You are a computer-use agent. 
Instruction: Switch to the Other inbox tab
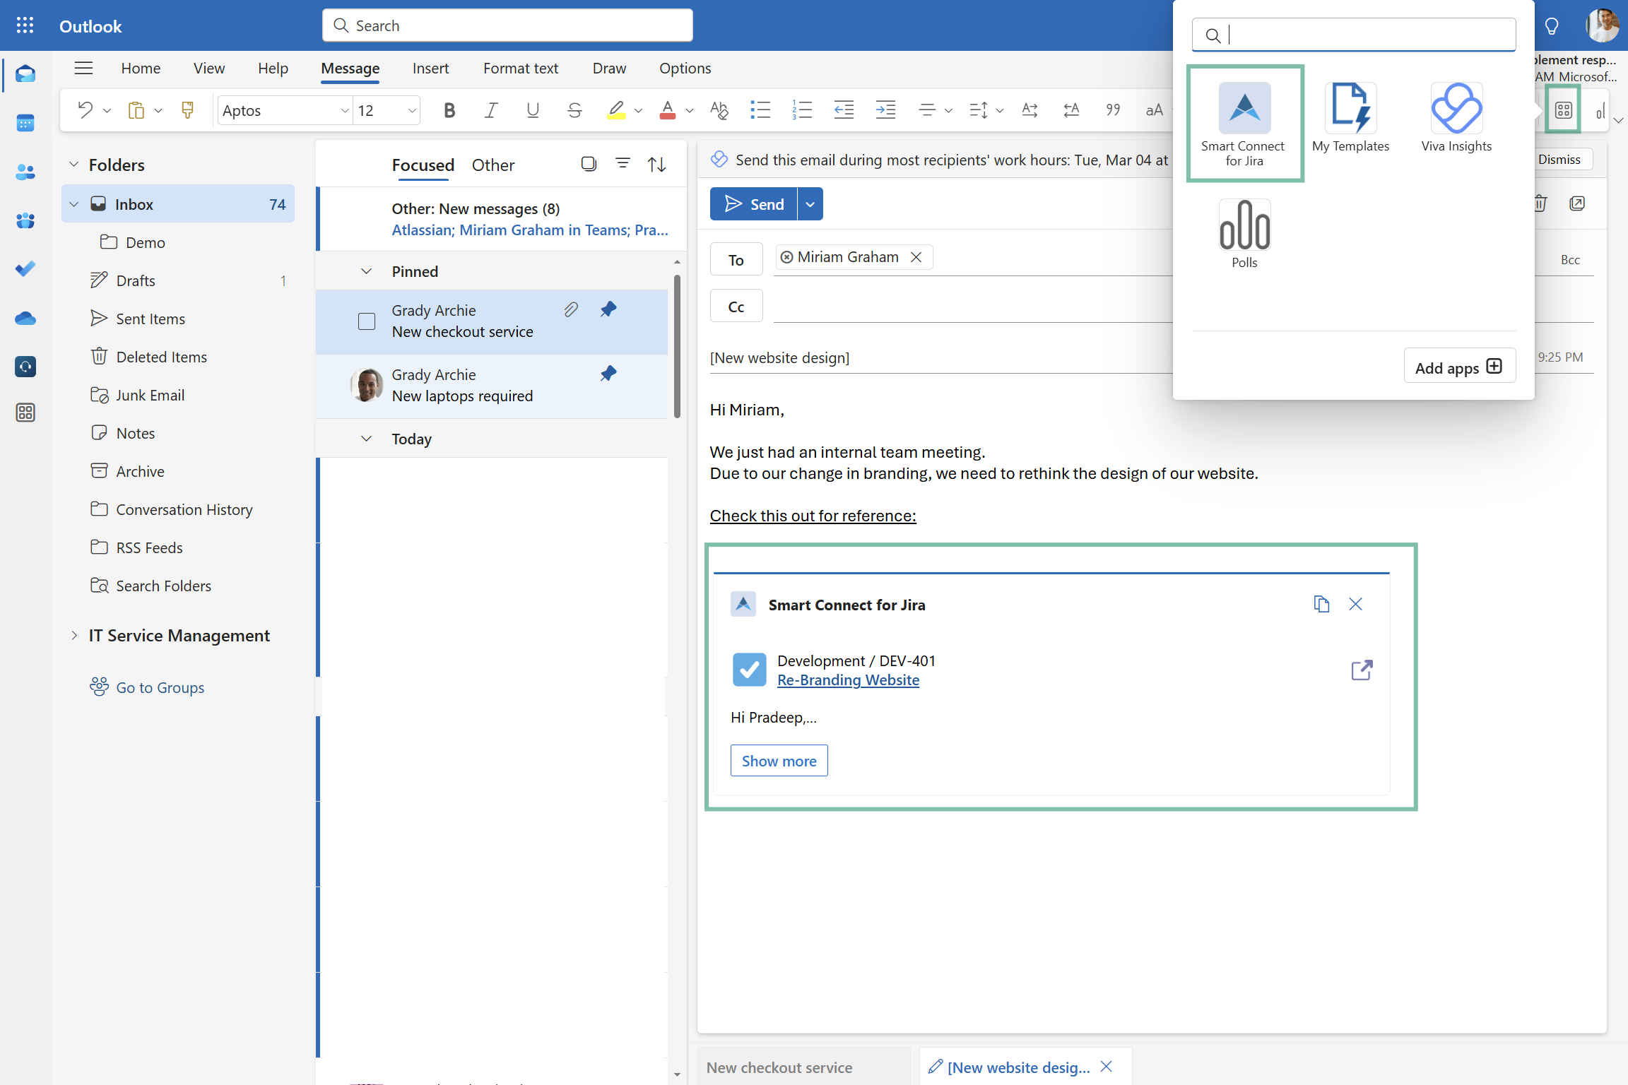click(x=492, y=165)
